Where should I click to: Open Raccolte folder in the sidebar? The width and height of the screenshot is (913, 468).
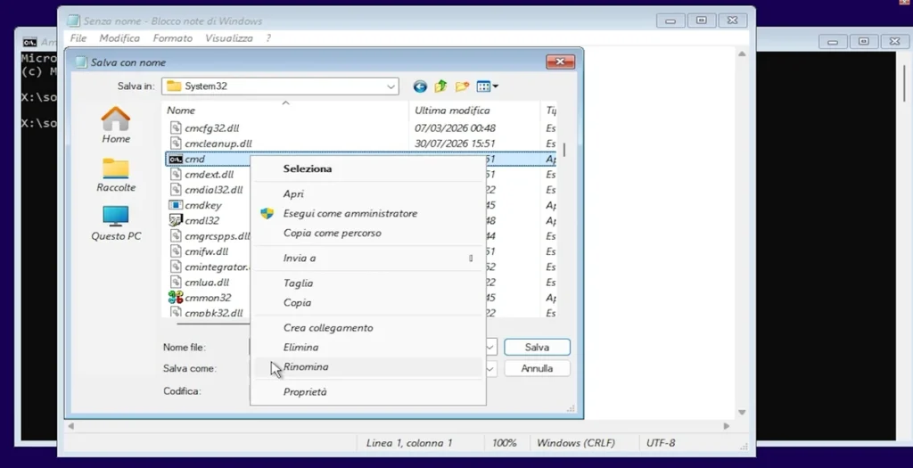click(x=116, y=175)
